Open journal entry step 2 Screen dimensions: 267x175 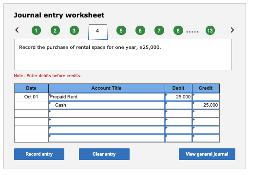pos(55,31)
